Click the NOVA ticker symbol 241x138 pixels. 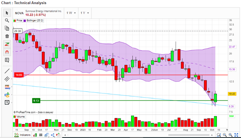tap(19, 13)
